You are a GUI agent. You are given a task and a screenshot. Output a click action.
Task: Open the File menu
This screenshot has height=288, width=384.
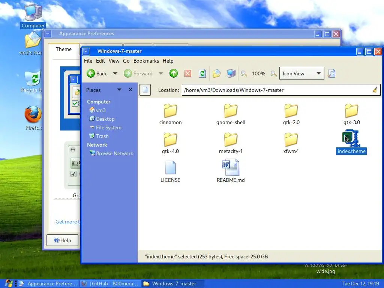coord(88,61)
